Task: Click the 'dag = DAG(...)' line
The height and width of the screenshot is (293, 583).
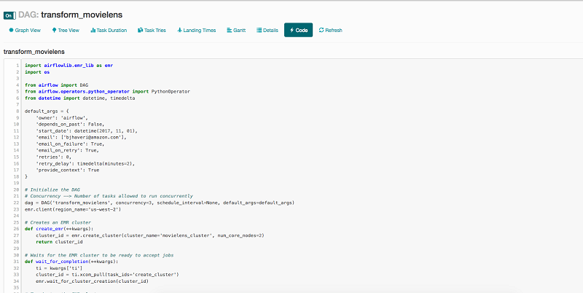Action: [x=160, y=203]
